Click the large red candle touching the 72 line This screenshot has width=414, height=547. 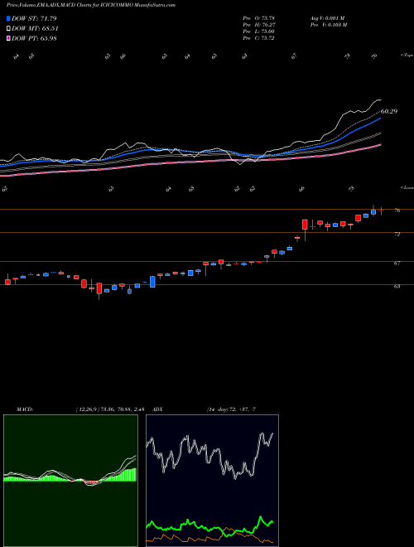305,225
